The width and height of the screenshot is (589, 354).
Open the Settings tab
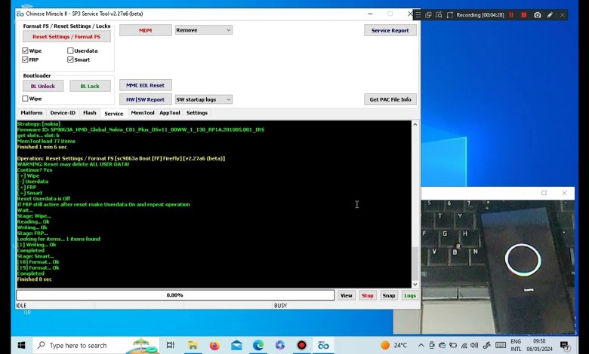tap(197, 113)
